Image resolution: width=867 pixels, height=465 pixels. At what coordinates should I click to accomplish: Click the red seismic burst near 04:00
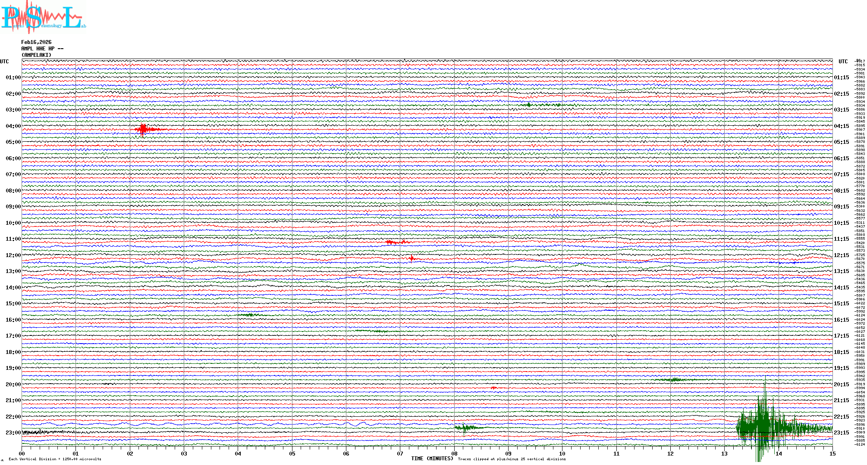tap(144, 129)
